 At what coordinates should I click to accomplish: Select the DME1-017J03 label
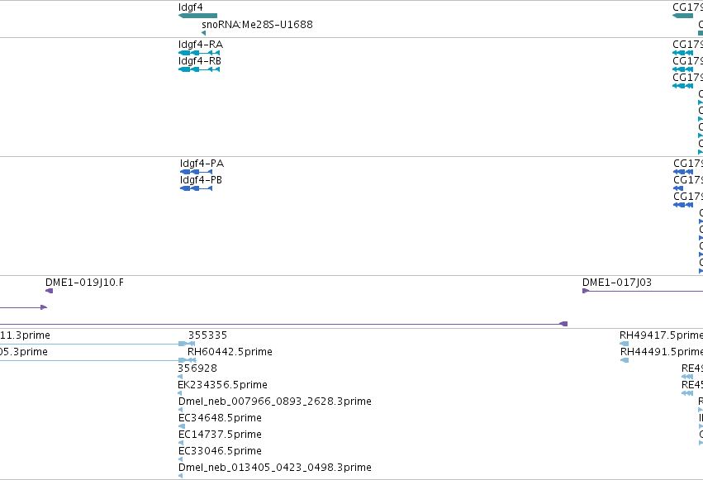coord(617,283)
